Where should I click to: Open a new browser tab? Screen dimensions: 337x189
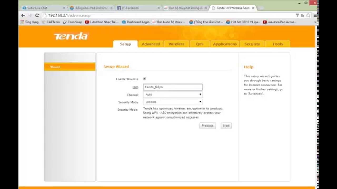261,8
